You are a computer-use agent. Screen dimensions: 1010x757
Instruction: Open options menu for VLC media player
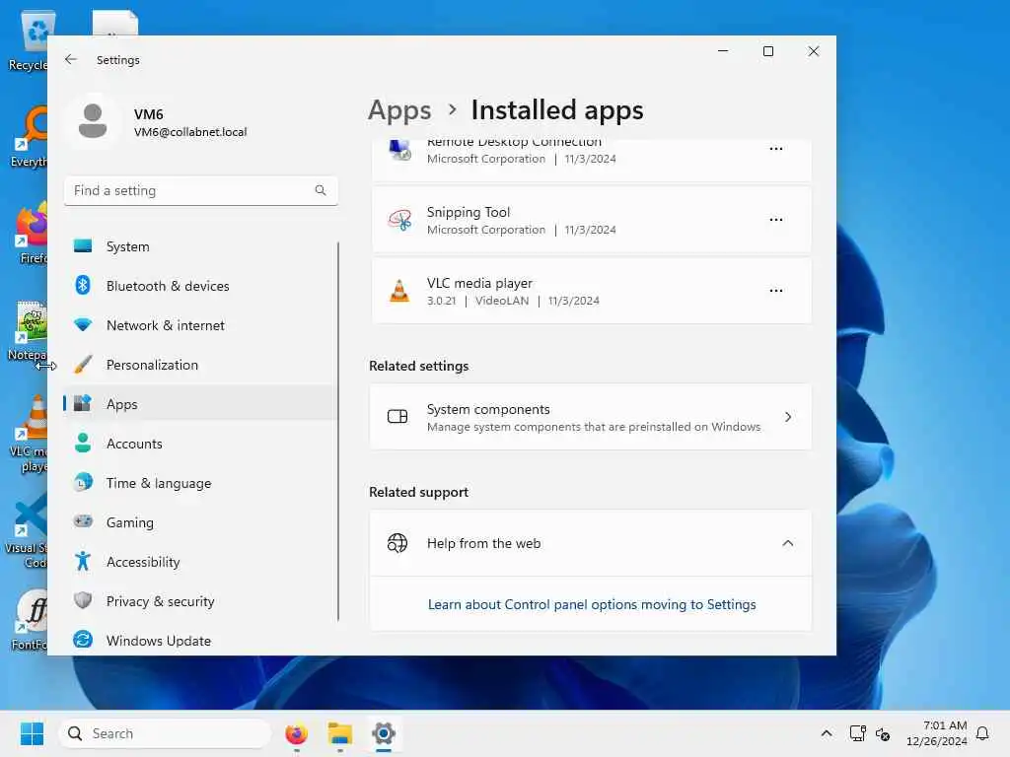776,291
